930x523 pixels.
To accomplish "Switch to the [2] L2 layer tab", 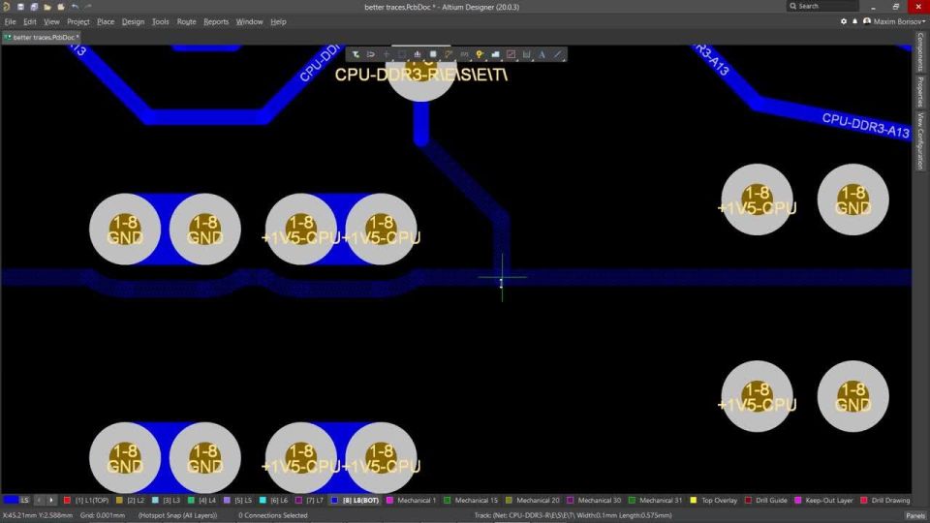I will pyautogui.click(x=130, y=501).
